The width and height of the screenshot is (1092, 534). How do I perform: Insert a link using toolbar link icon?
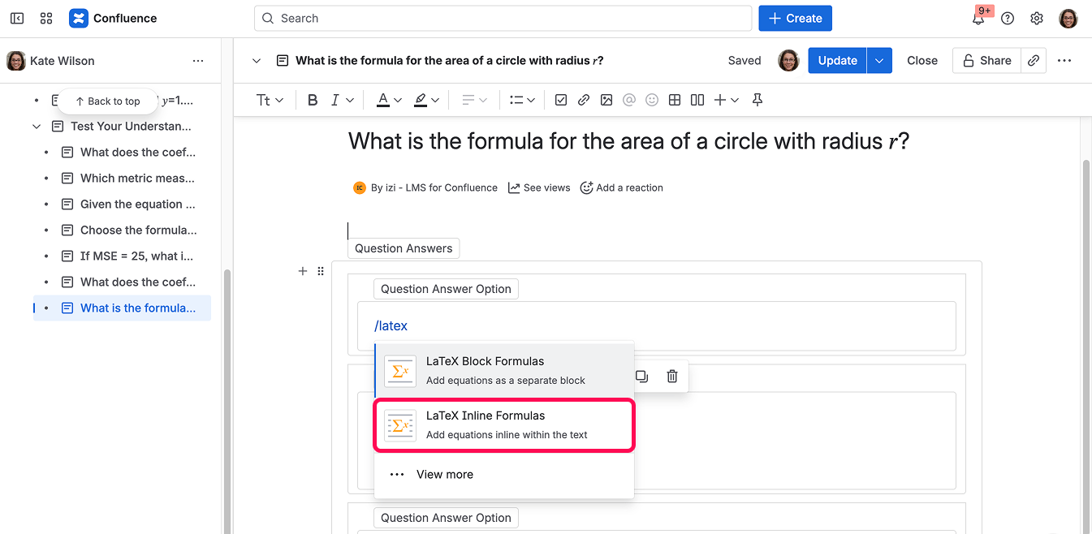(583, 100)
